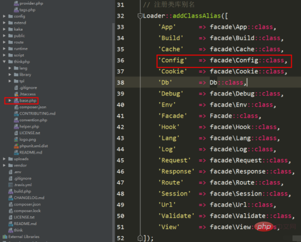This screenshot has height=242, width=301.
Task: Click the 'Validate' key on line 50
Action: pos(176,216)
